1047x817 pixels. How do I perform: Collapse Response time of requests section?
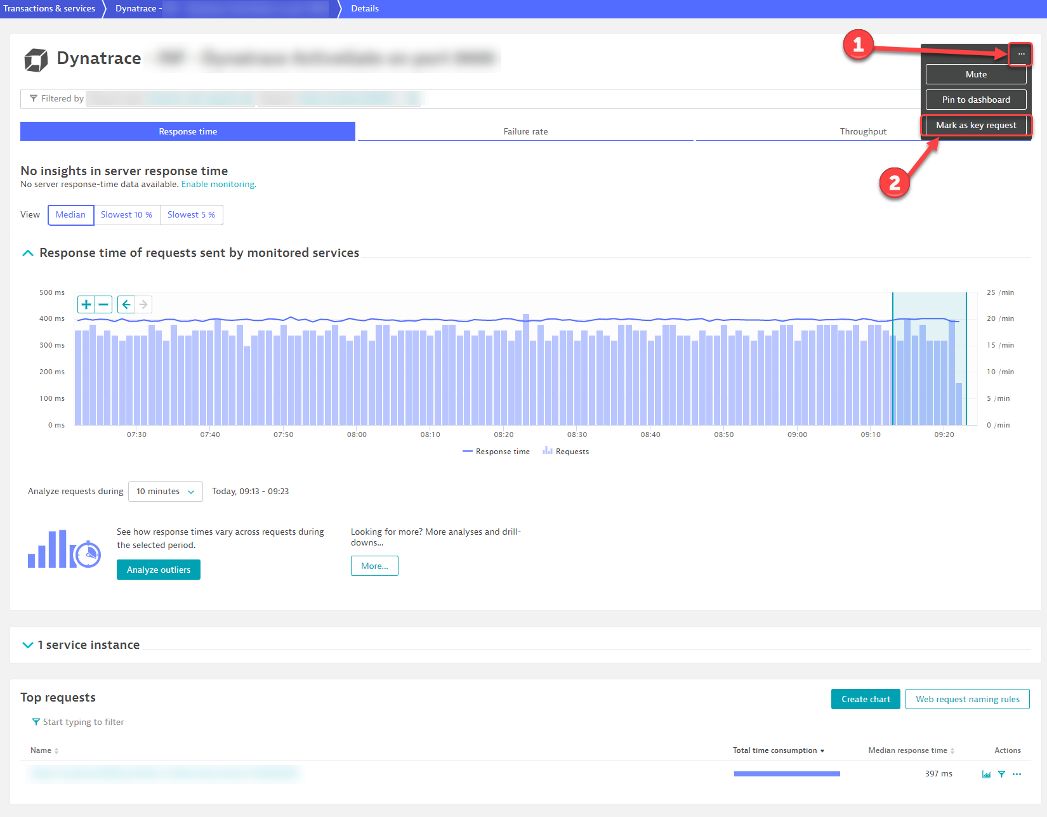pyautogui.click(x=28, y=252)
